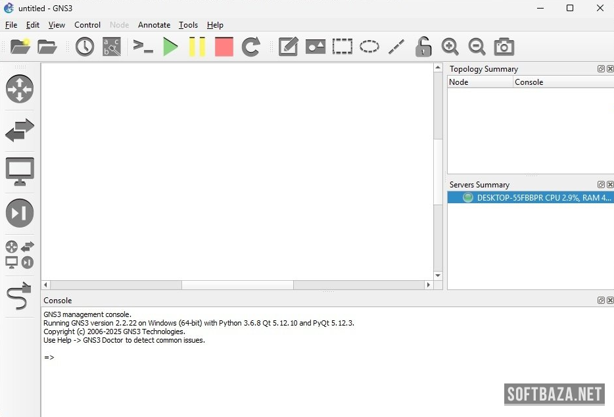Open console connect to all nodes
Screen dimensions: 614x417
click(143, 47)
